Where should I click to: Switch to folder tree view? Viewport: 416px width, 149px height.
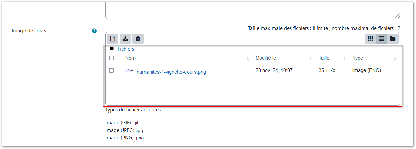(392, 39)
